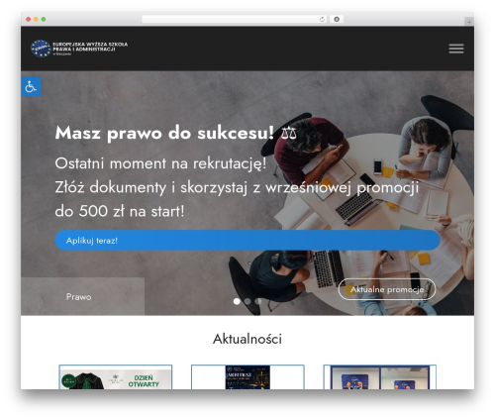Viewport: 495px width, 419px height.
Task: Go to first slider dot
Action: pyautogui.click(x=237, y=301)
